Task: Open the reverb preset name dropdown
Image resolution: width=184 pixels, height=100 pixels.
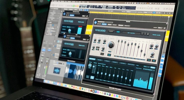Action: [x=131, y=33]
